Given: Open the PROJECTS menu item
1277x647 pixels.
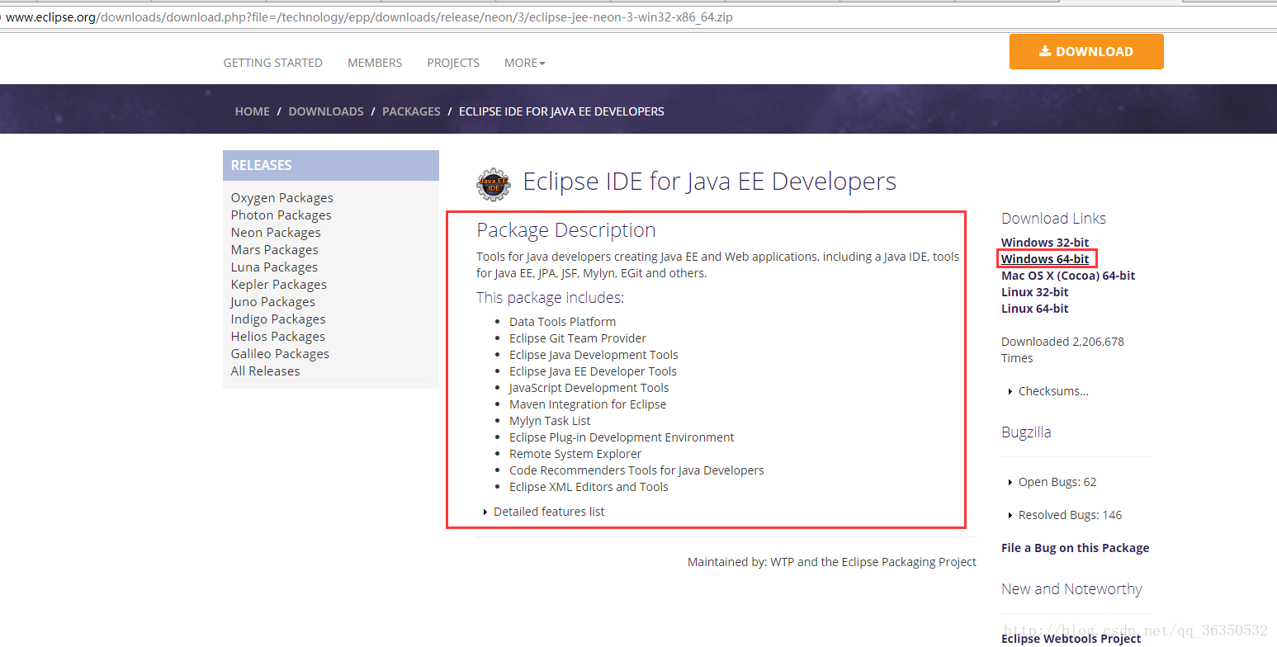Looking at the screenshot, I should 453,63.
